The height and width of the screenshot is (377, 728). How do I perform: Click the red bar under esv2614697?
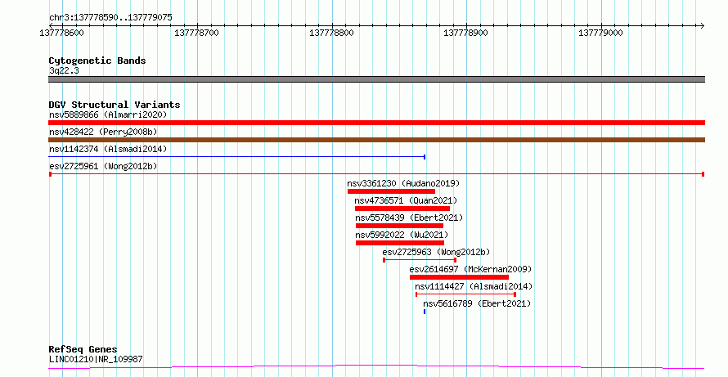(459, 277)
